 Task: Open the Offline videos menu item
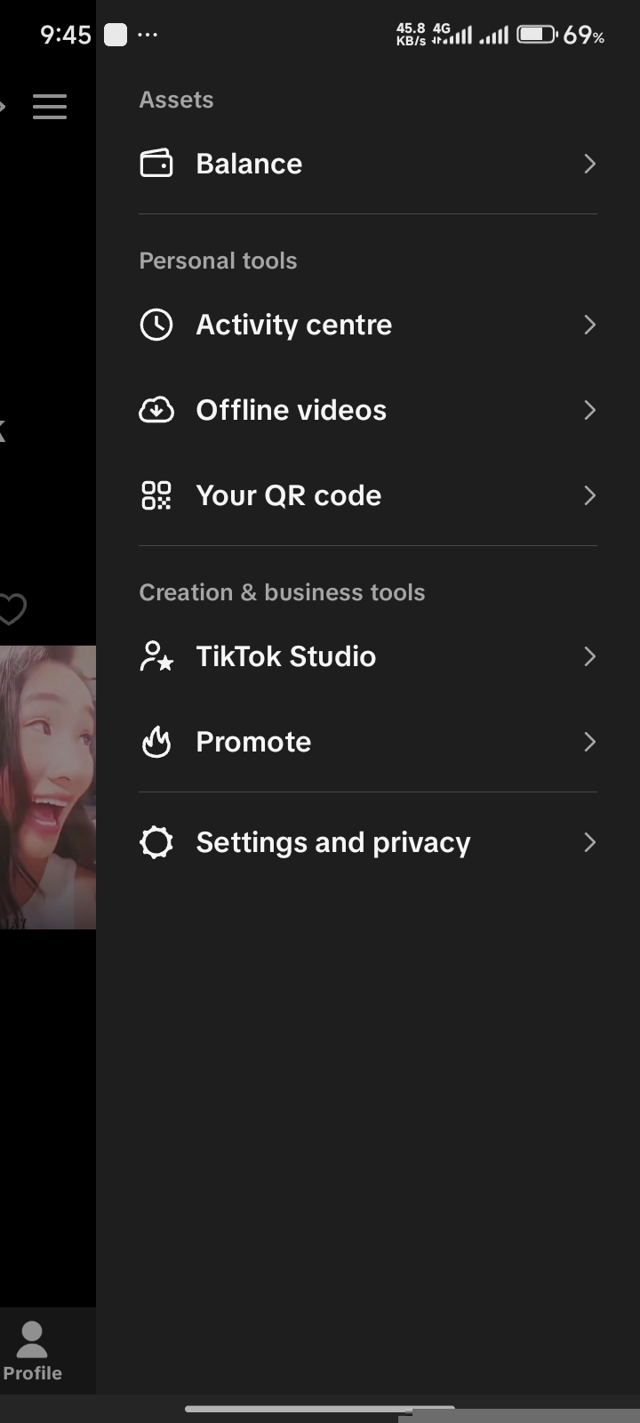pos(368,410)
